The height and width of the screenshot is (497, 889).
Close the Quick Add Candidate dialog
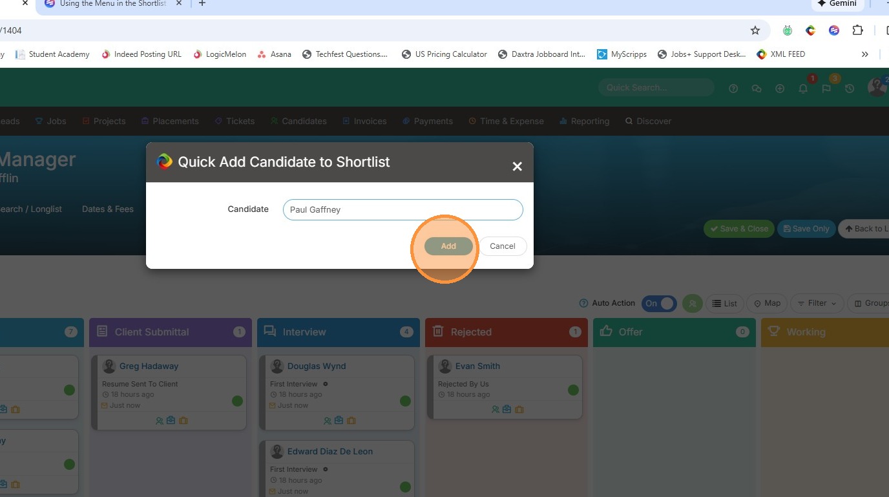click(517, 167)
